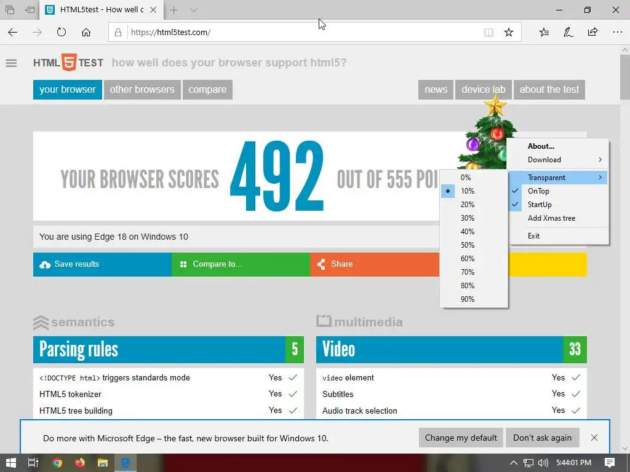The image size is (630, 472).
Task: Click the browser Back arrow
Action: coord(13,32)
